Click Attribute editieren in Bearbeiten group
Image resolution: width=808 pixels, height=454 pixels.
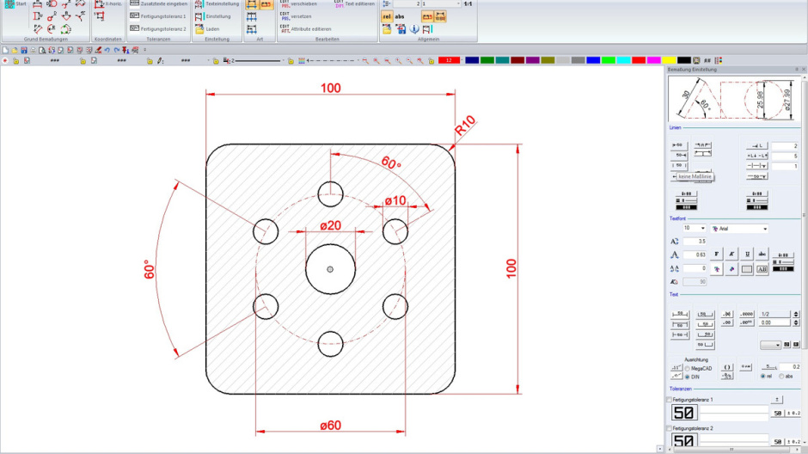(305, 28)
